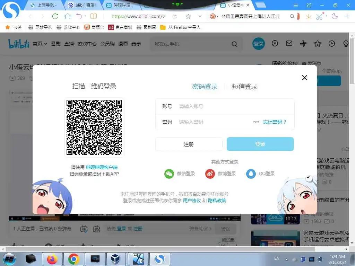Open 直播 in bilibili nav
This screenshot has width=355, height=266.
[69, 44]
